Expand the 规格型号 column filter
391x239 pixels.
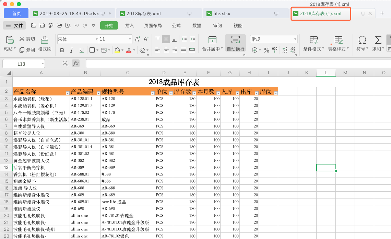(153, 93)
